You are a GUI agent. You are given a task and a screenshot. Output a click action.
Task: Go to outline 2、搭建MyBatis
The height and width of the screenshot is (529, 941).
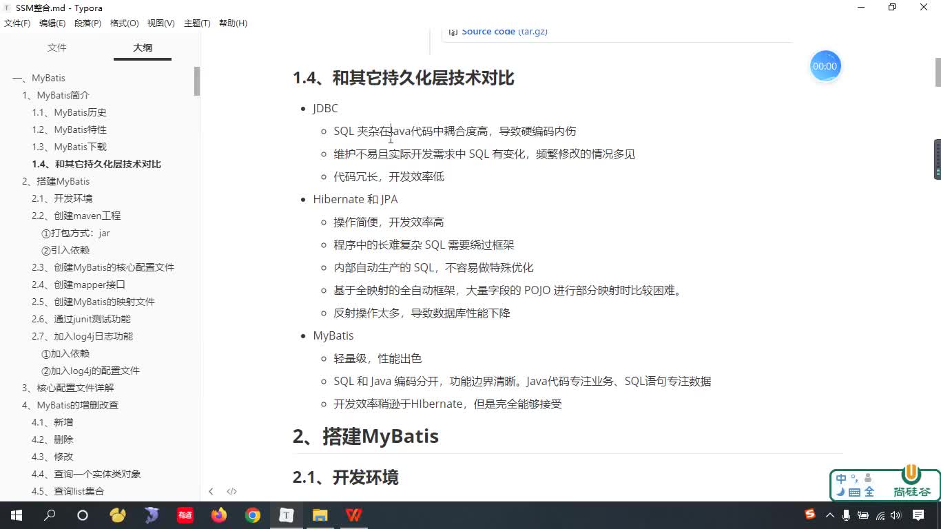tap(56, 181)
